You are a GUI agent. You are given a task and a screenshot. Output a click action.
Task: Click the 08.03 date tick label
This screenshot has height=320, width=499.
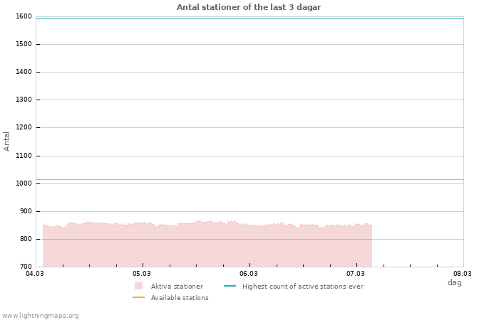click(463, 273)
